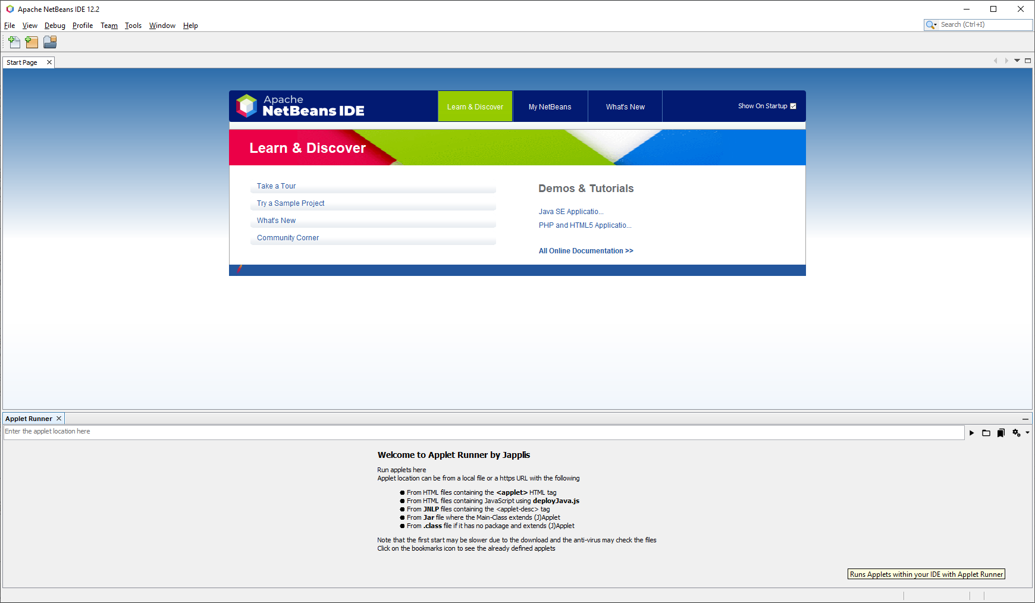Open the PHP and HTML5 Applications link

click(585, 225)
